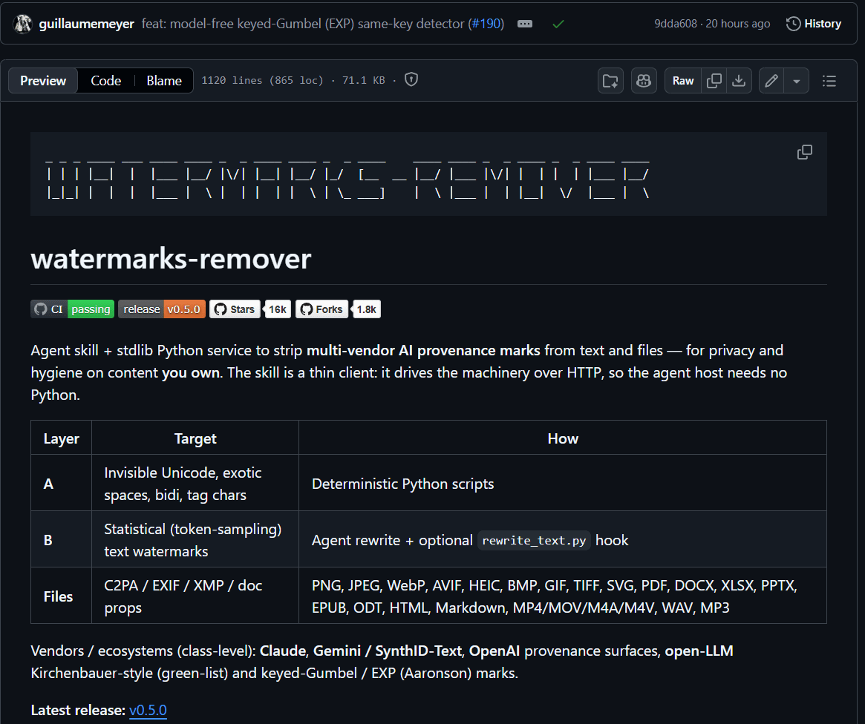Switch to the Code tab
Screen dimensions: 865x724
point(106,80)
